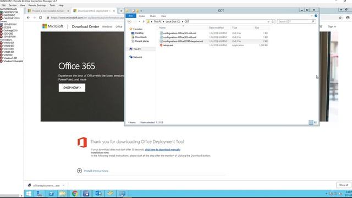Click the red Office logo icon
The height and width of the screenshot is (198, 352).
pyautogui.click(x=82, y=142)
